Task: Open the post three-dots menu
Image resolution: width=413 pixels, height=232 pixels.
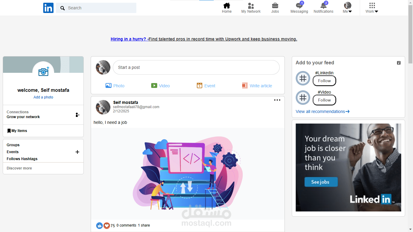Action: click(x=277, y=100)
